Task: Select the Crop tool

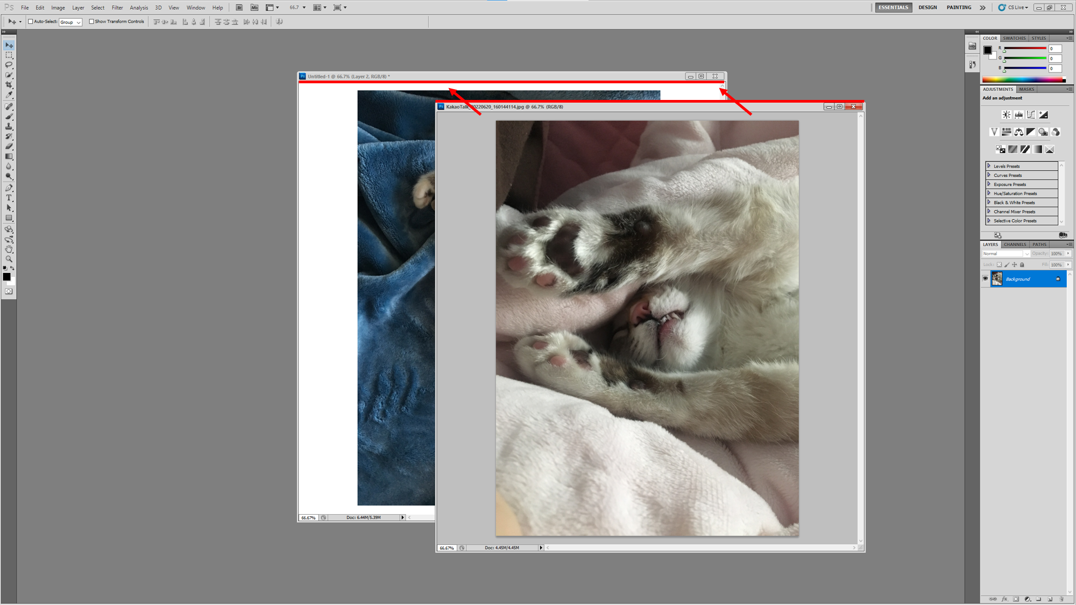Action: [9, 85]
